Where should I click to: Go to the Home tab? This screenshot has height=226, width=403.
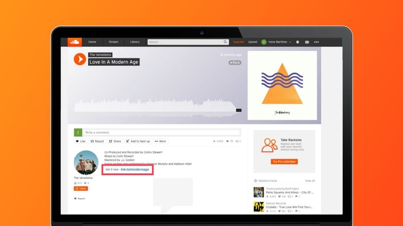point(92,42)
